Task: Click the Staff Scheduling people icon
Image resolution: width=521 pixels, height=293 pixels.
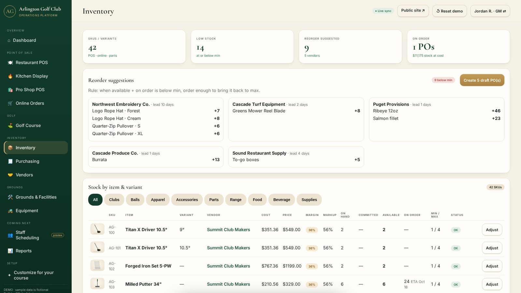Action: [x=10, y=235]
